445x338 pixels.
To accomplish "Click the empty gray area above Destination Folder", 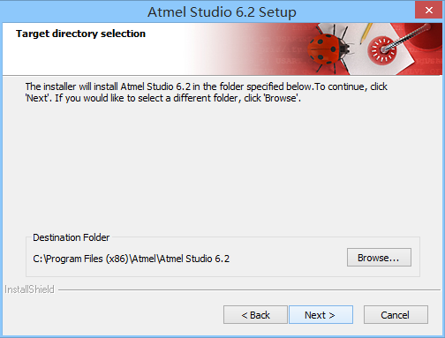I will [222, 168].
